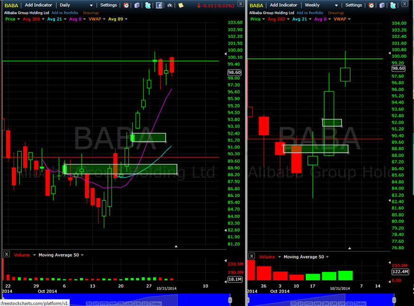Expand the Price dropdown in the Daily chart

pyautogui.click(x=18, y=19)
